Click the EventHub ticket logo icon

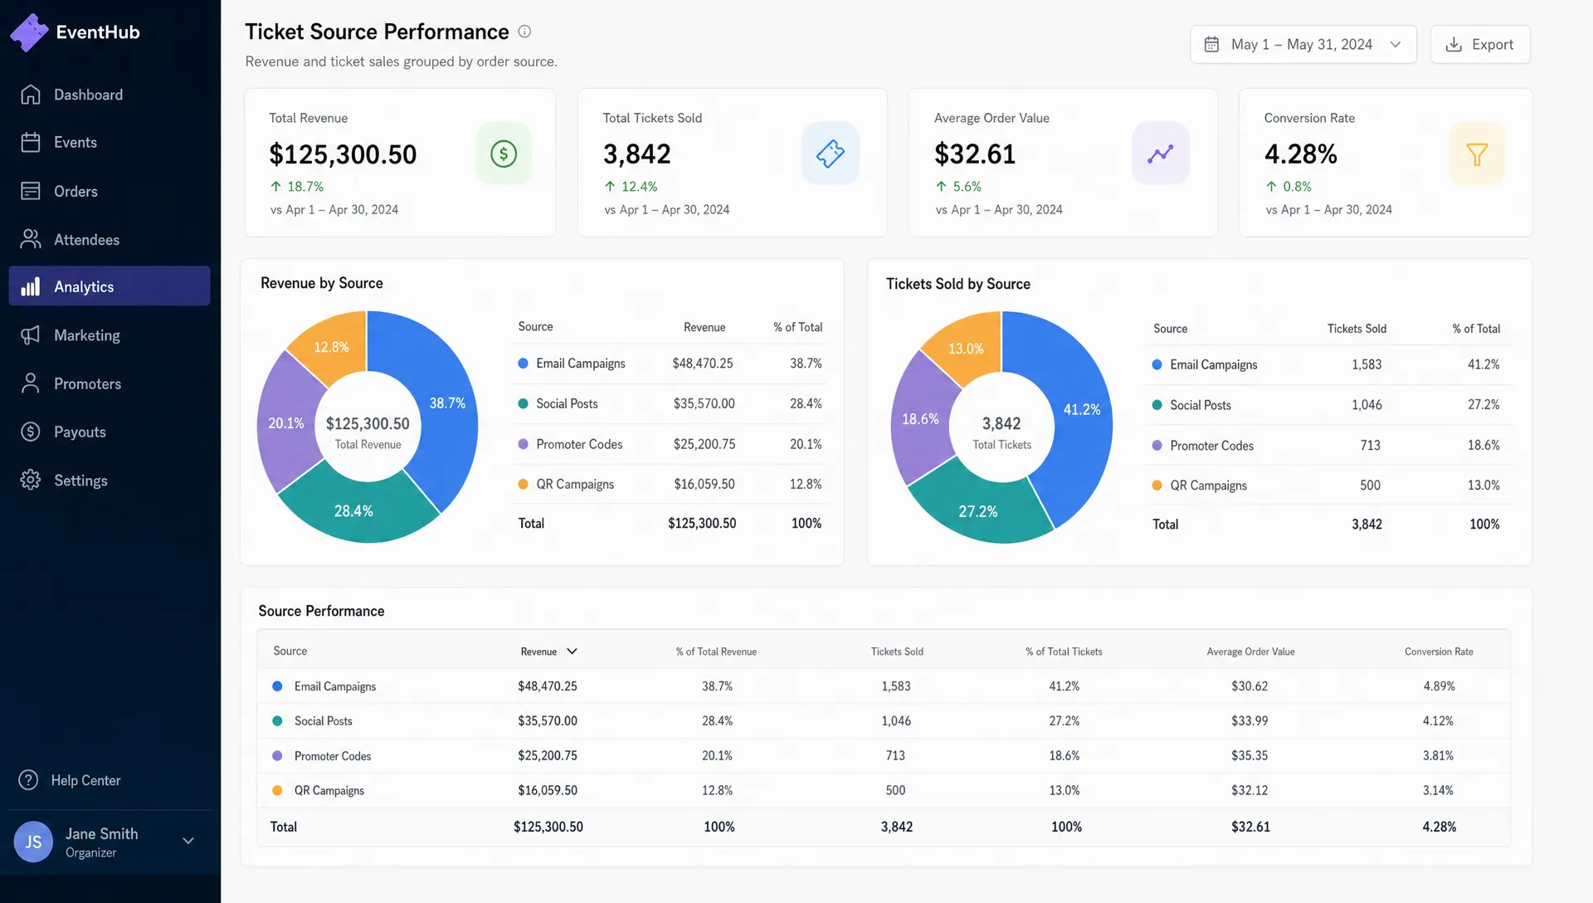[29, 32]
